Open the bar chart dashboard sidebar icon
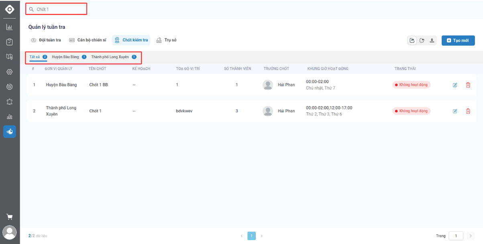The image size is (483, 244). point(10,27)
